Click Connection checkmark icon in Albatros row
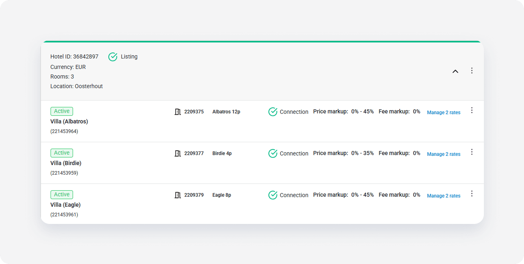The width and height of the screenshot is (524, 264). point(273,112)
